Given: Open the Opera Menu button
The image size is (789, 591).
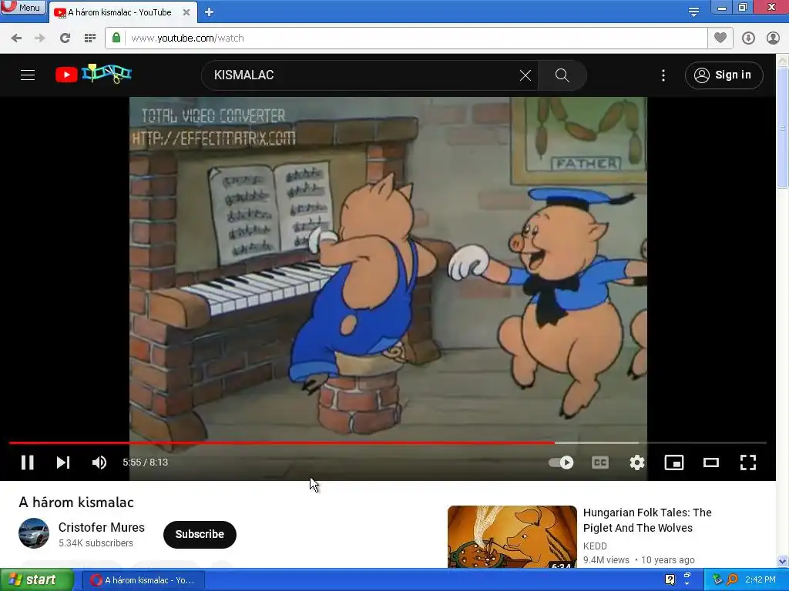Looking at the screenshot, I should (22, 7).
